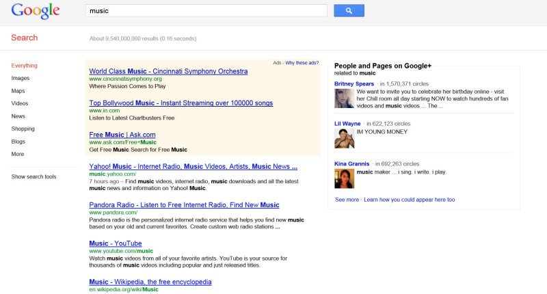547x294 pixels.
Task: Click See more Google+ people link
Action: click(x=347, y=200)
